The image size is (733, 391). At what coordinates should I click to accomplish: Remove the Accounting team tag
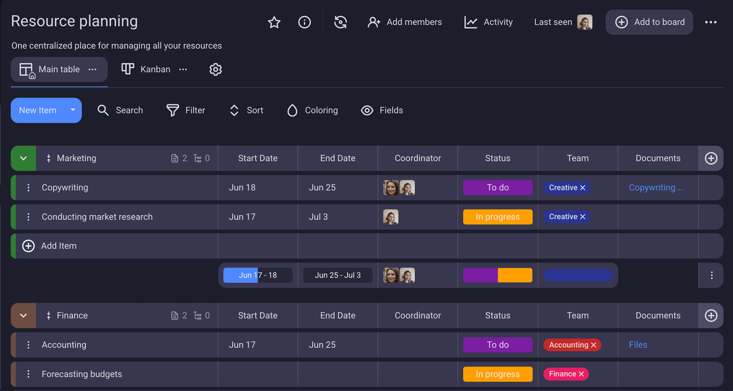pos(594,345)
